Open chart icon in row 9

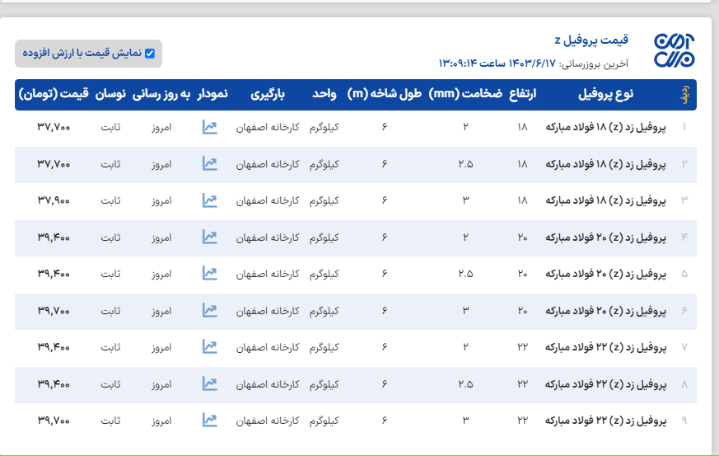209,420
